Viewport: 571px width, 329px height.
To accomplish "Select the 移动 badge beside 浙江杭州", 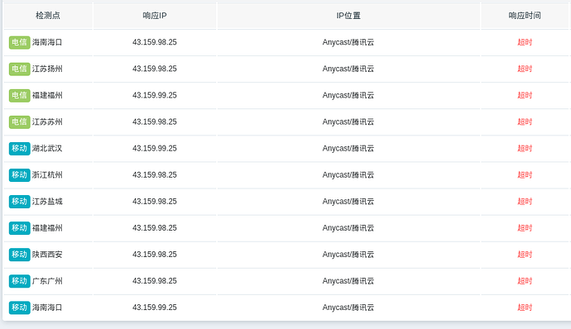I will (x=19, y=175).
